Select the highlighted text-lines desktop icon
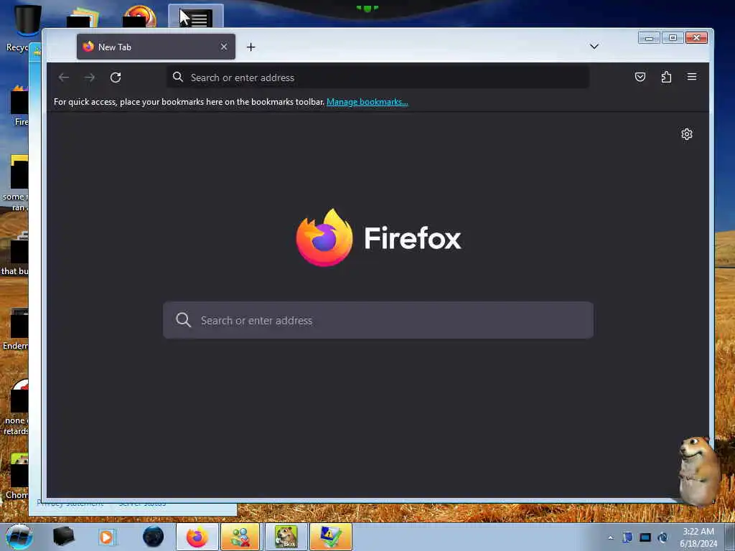This screenshot has width=735, height=551. pyautogui.click(x=196, y=17)
